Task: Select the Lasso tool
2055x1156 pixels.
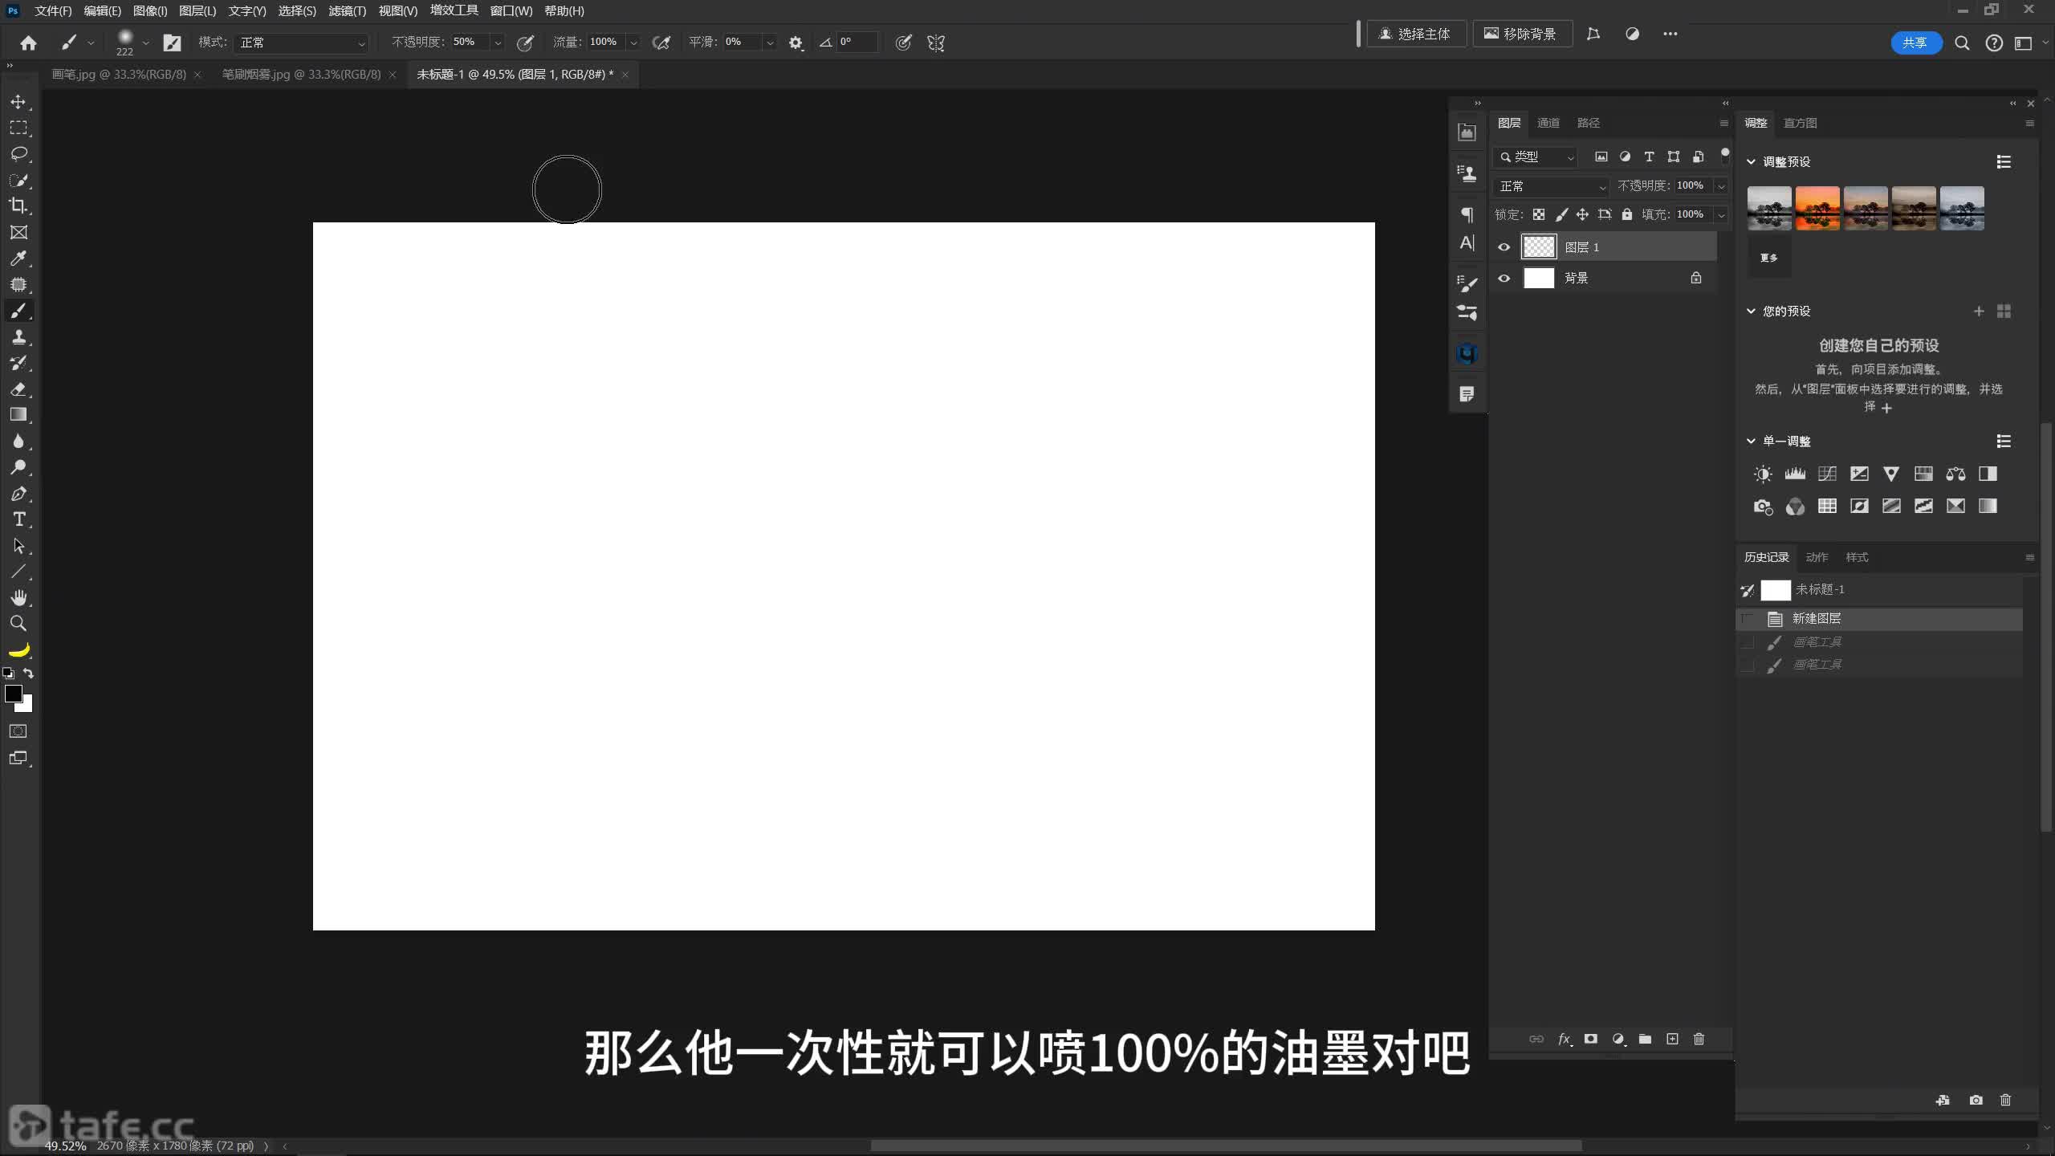Action: 18,153
